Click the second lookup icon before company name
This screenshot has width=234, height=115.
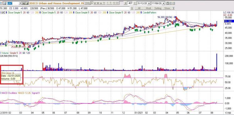click(x=27, y=3)
